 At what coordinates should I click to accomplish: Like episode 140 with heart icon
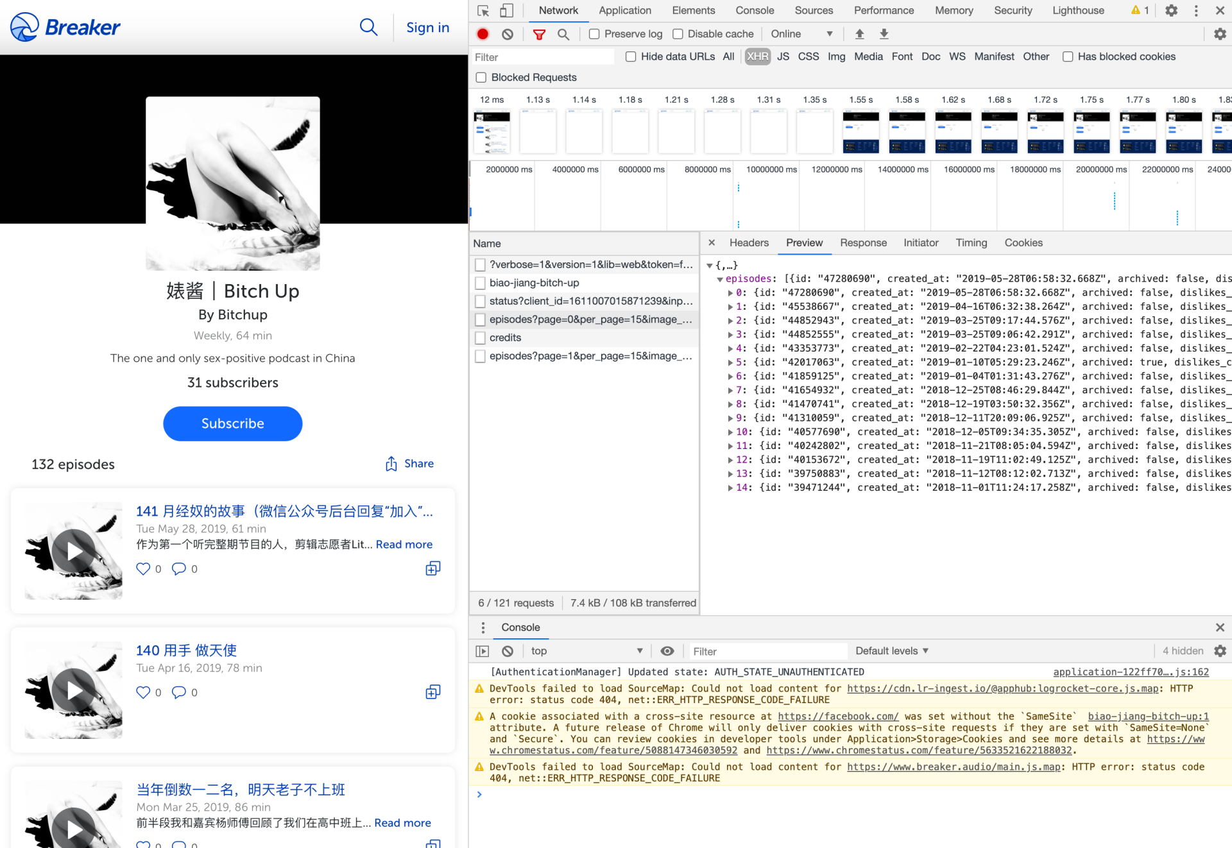coord(143,692)
